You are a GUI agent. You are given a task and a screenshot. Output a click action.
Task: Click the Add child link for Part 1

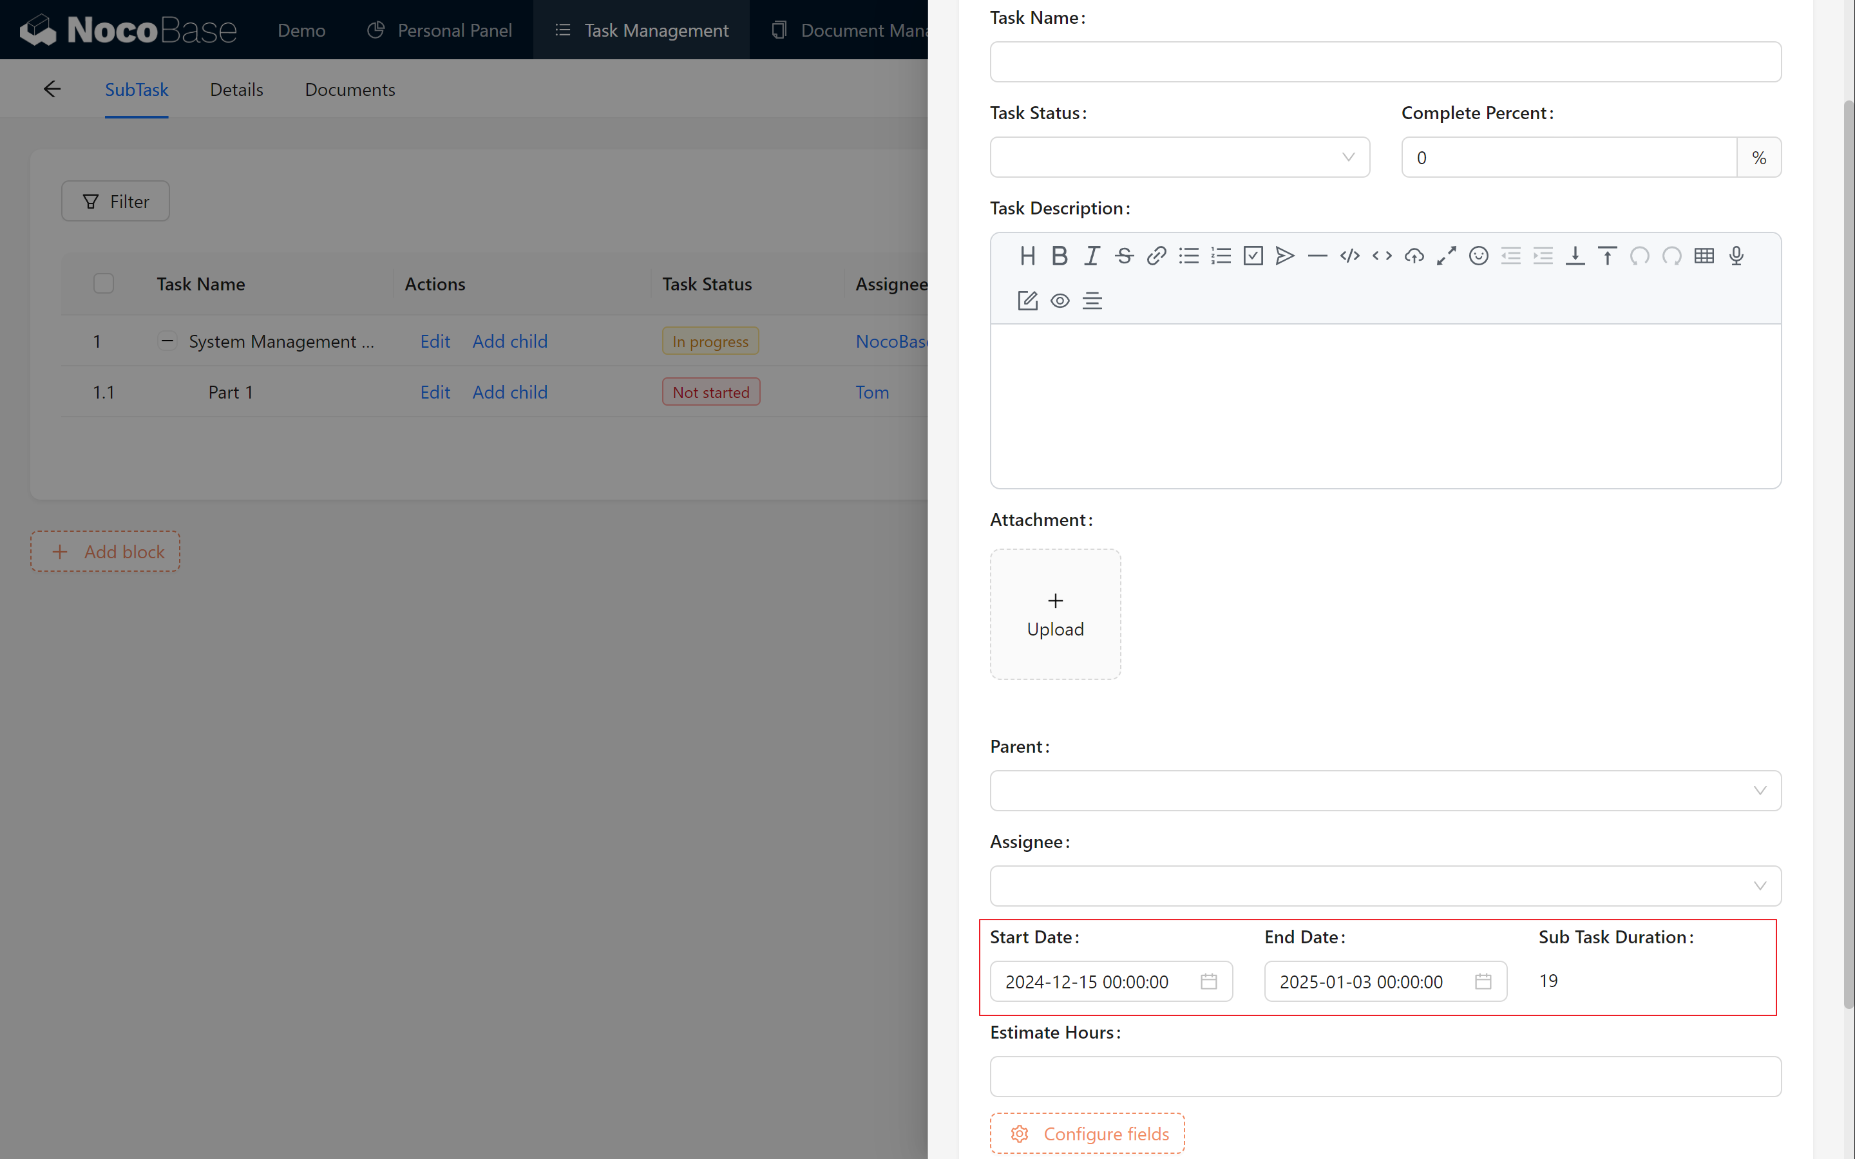tap(509, 391)
